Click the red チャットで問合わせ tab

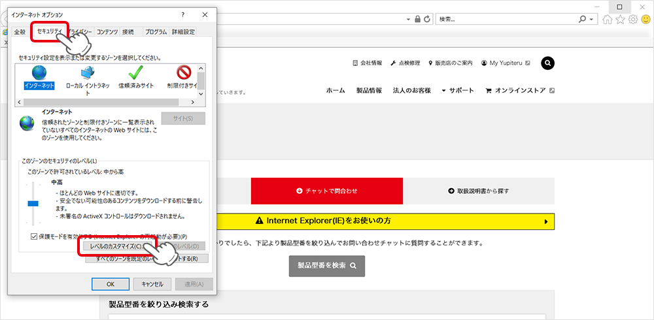pos(327,191)
